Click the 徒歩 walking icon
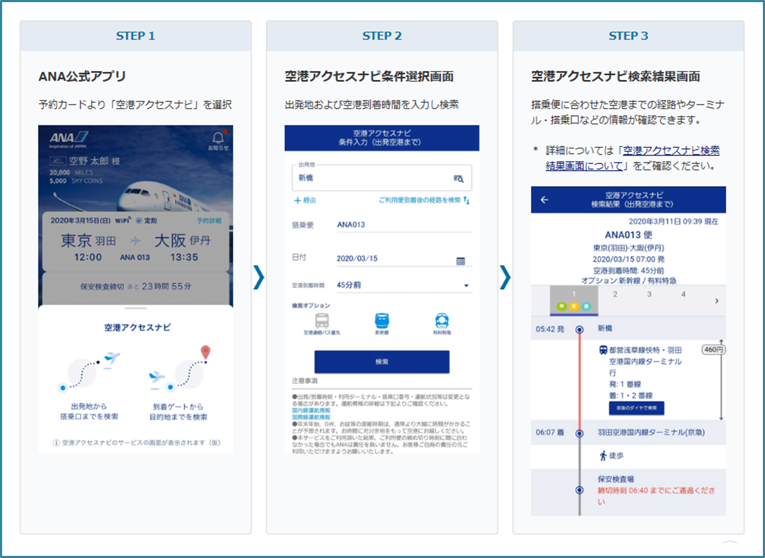This screenshot has height=558, width=765. (603, 456)
